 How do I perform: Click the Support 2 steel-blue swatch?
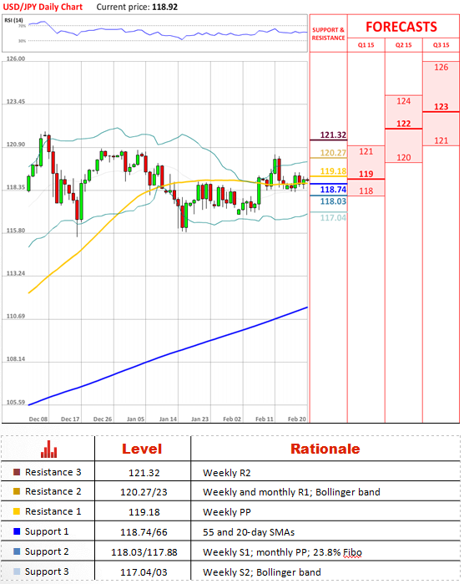(17, 551)
